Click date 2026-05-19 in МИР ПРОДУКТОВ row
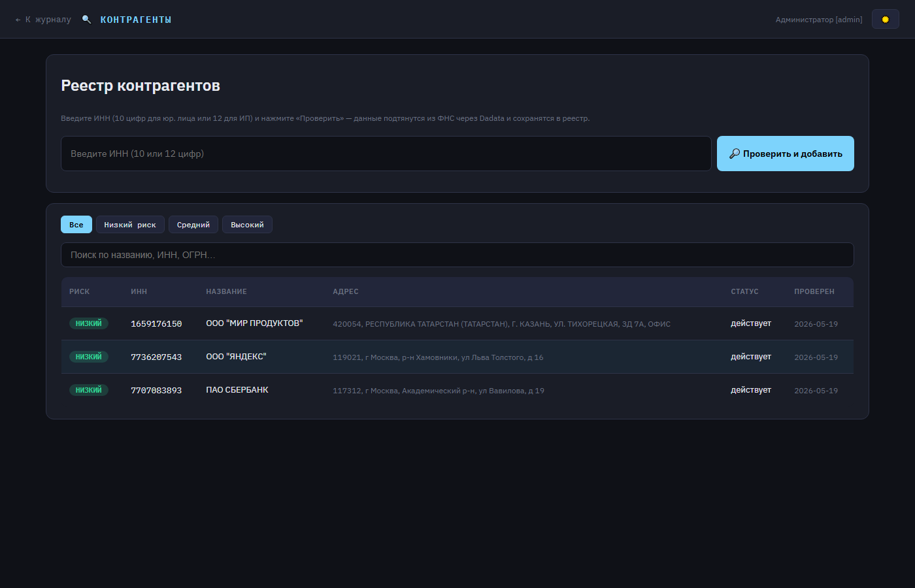 tap(816, 324)
